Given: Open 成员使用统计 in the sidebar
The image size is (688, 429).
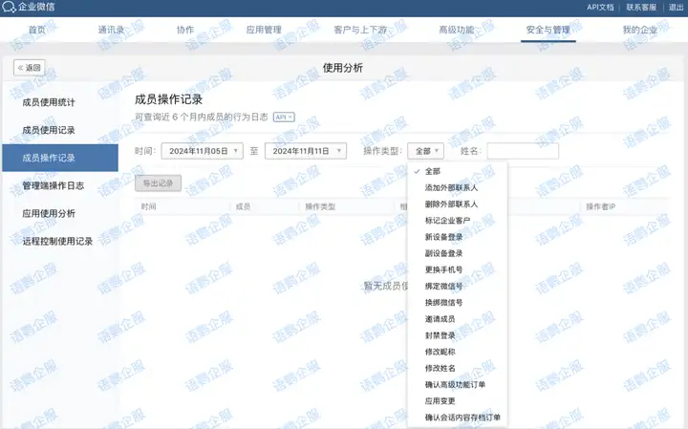Looking at the screenshot, I should coord(49,102).
